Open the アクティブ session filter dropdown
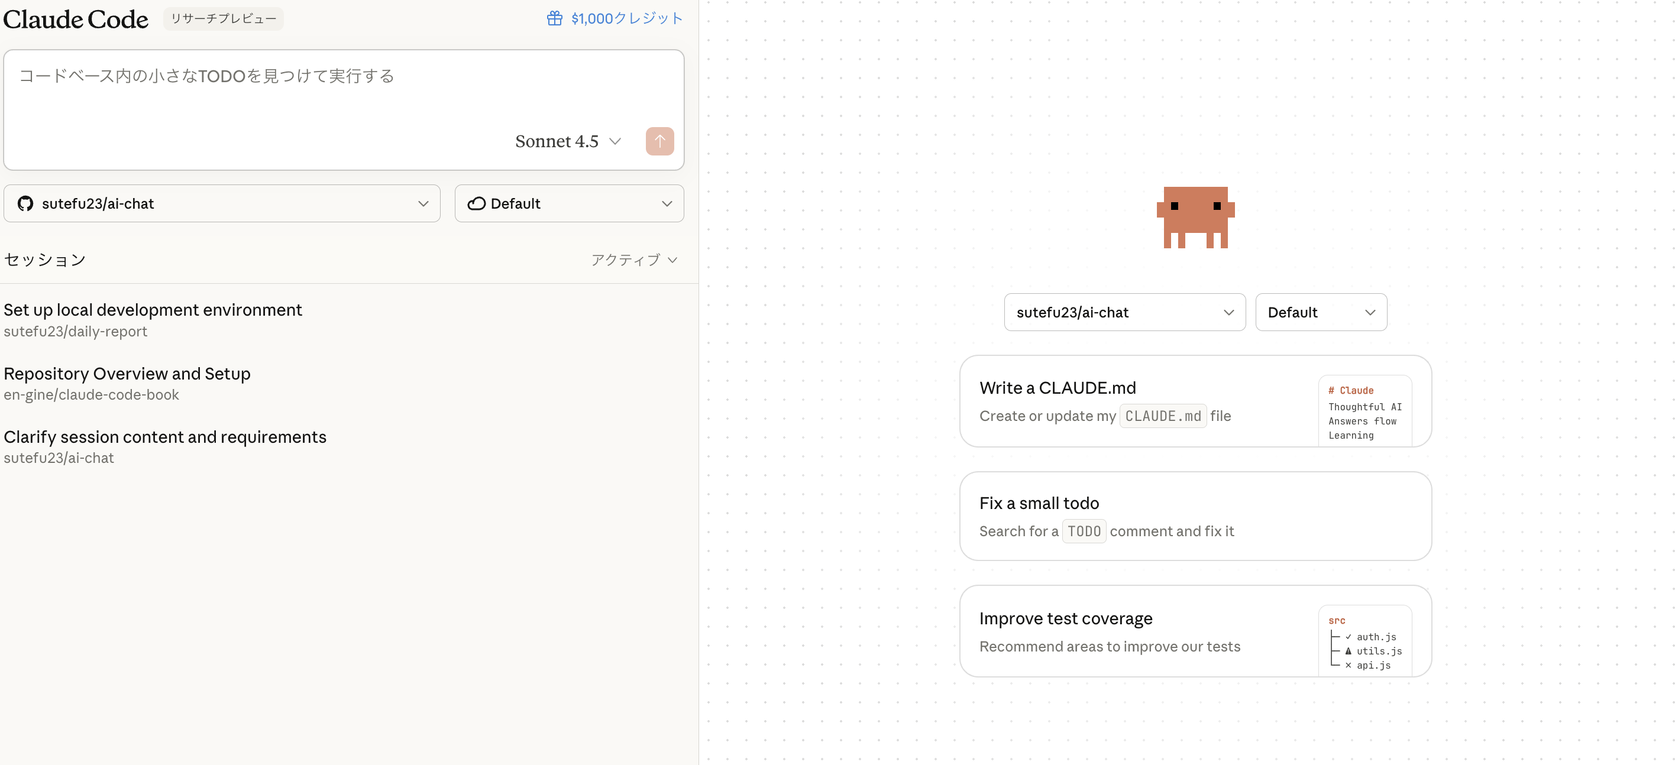The height and width of the screenshot is (765, 1675). click(634, 260)
